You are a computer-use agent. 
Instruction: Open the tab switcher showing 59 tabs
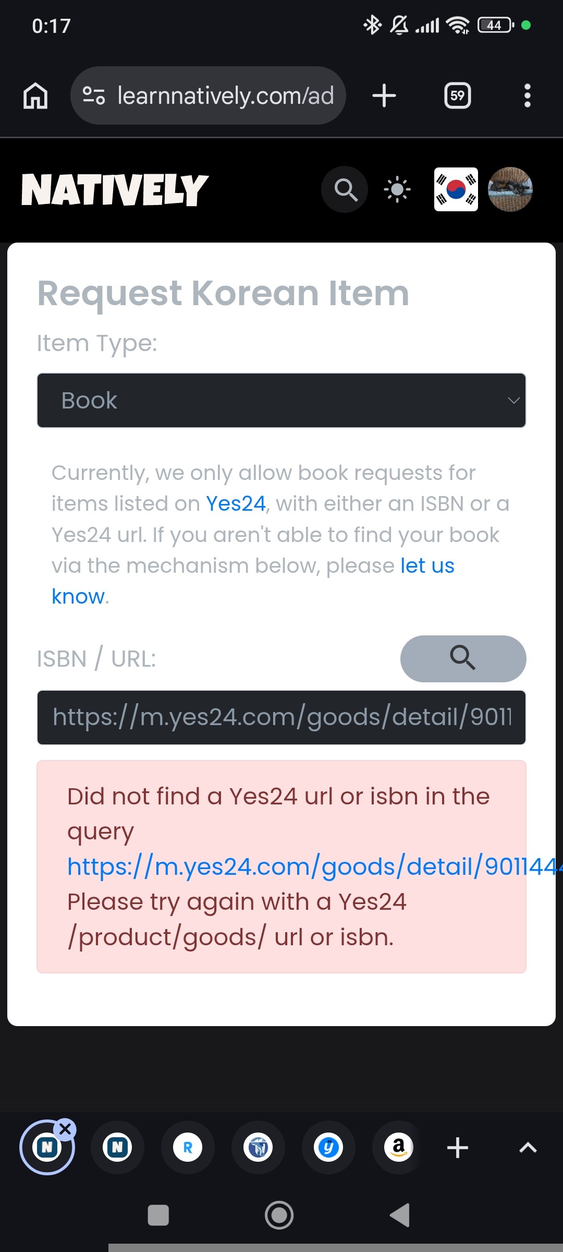pos(457,96)
